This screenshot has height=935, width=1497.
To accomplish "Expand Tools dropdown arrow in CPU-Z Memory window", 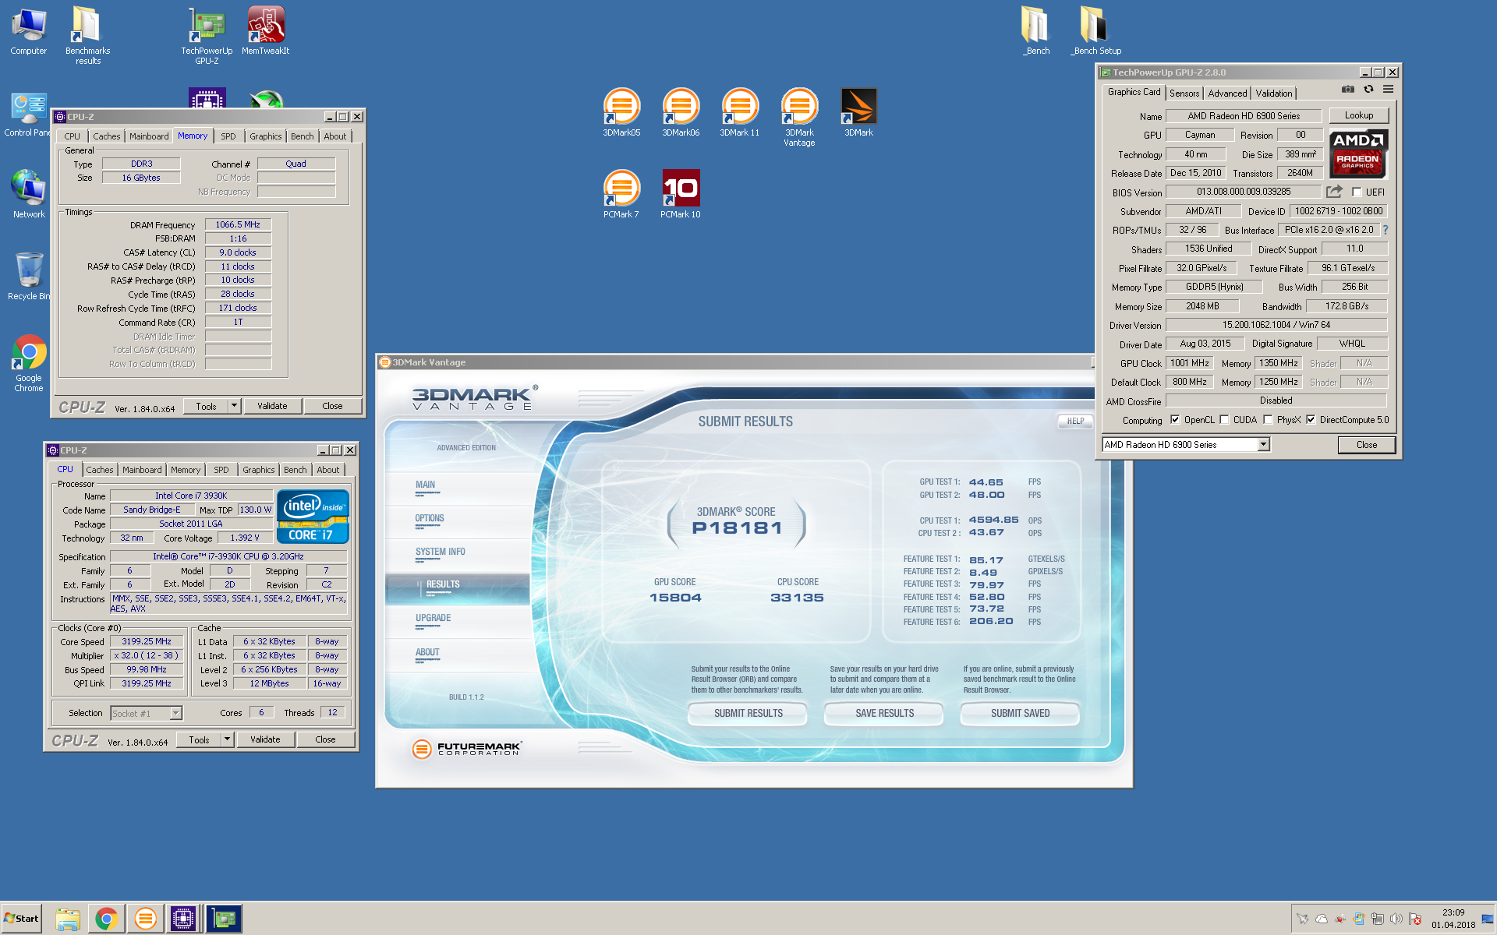I will pos(234,406).
